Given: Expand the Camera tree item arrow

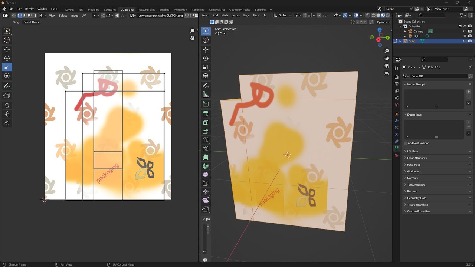Looking at the screenshot, I should pyautogui.click(x=405, y=31).
